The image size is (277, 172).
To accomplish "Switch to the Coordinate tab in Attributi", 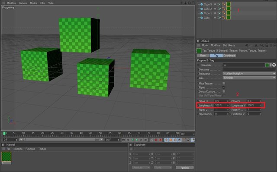I will pos(229,56).
